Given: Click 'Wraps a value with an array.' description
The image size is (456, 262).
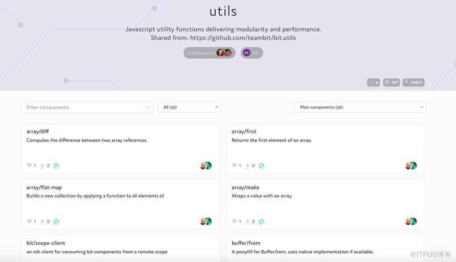Looking at the screenshot, I should click(x=262, y=196).
